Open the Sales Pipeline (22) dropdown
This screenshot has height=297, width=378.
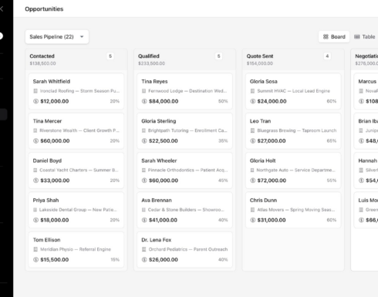point(57,37)
